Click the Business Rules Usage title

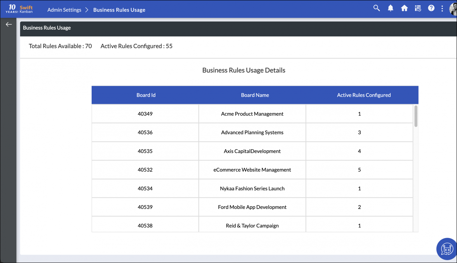[x=47, y=28]
